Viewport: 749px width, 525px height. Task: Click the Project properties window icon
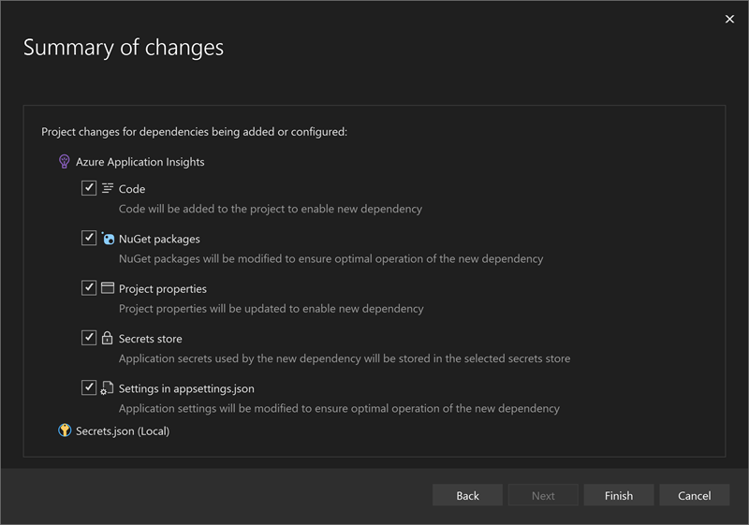point(108,288)
